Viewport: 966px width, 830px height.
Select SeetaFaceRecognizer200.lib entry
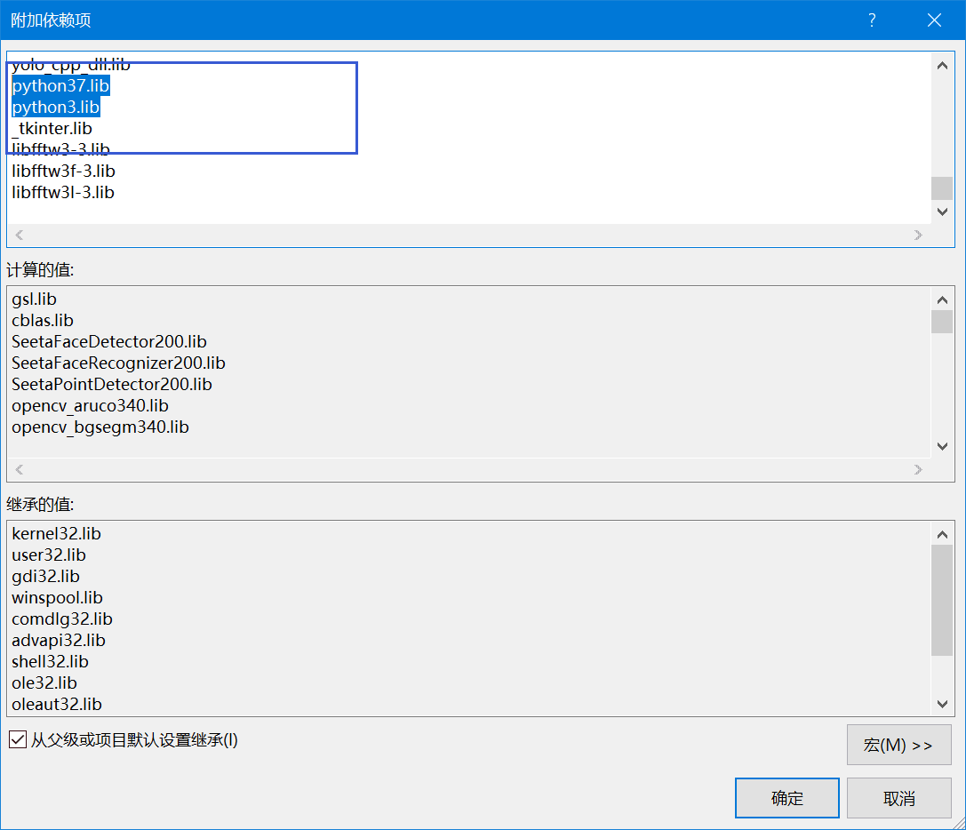tap(118, 363)
